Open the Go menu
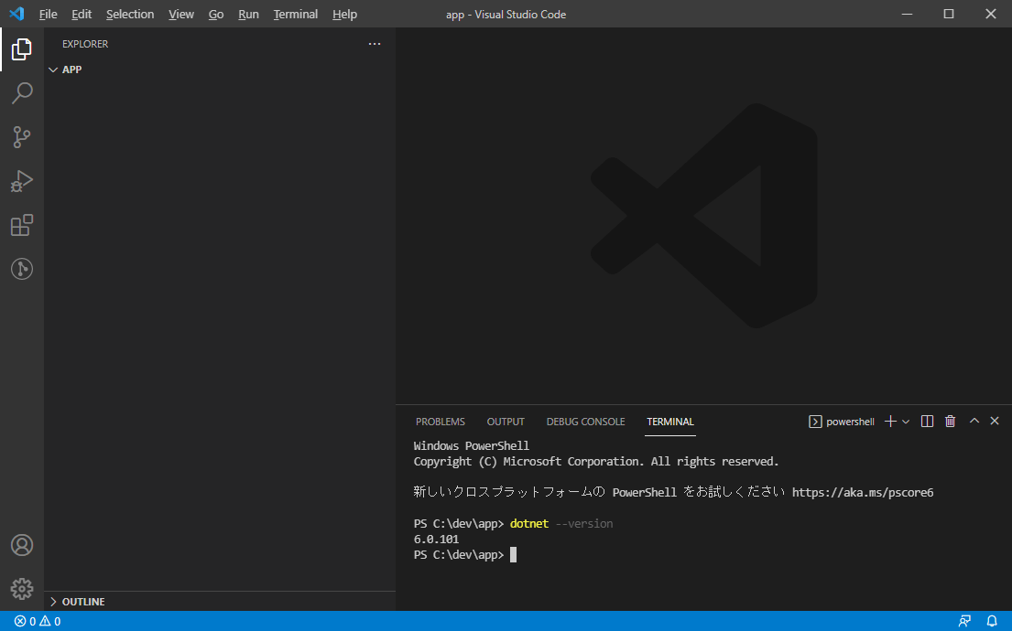This screenshot has height=631, width=1012. click(216, 15)
